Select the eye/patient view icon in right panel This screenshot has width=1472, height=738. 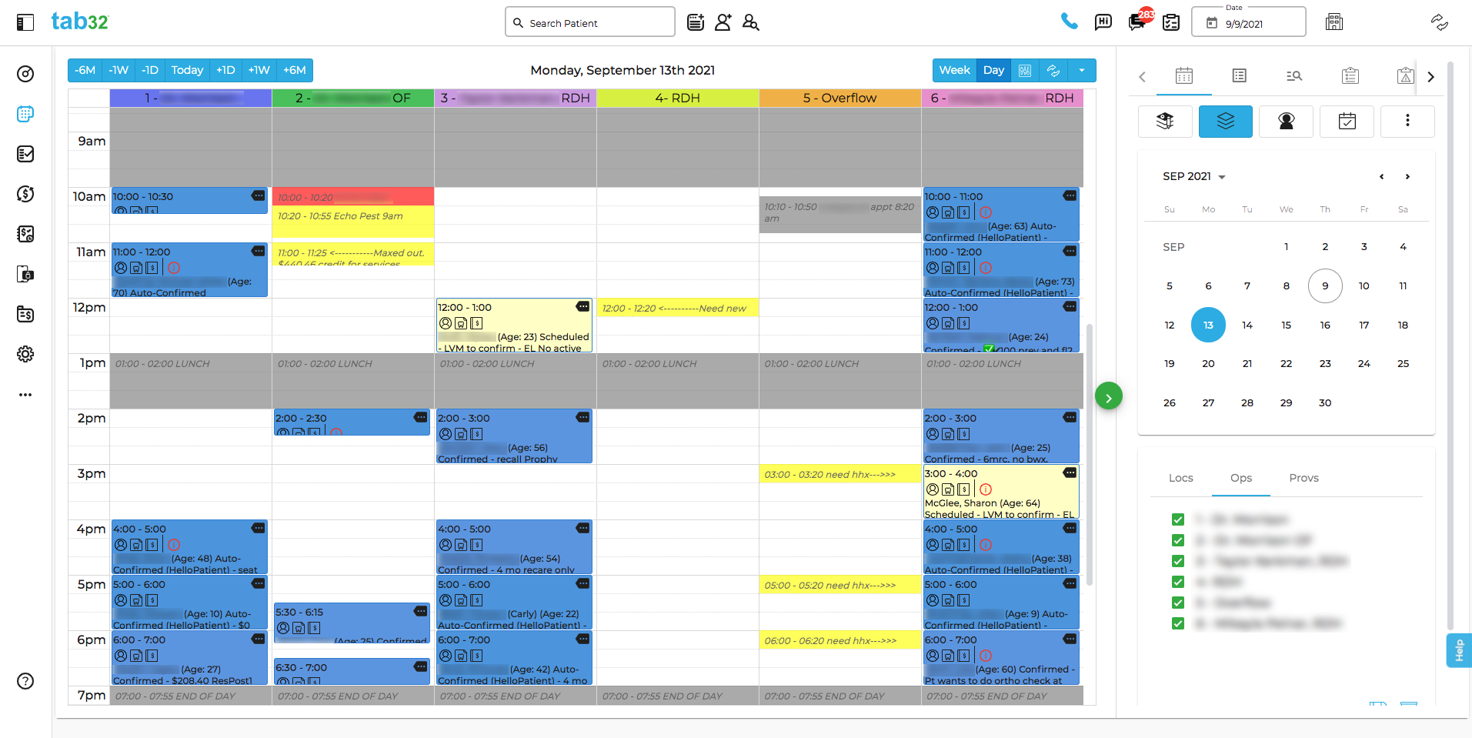[1286, 121]
